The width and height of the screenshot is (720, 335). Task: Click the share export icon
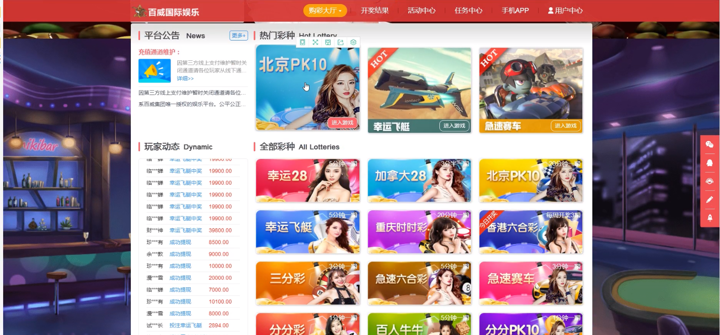(x=341, y=42)
